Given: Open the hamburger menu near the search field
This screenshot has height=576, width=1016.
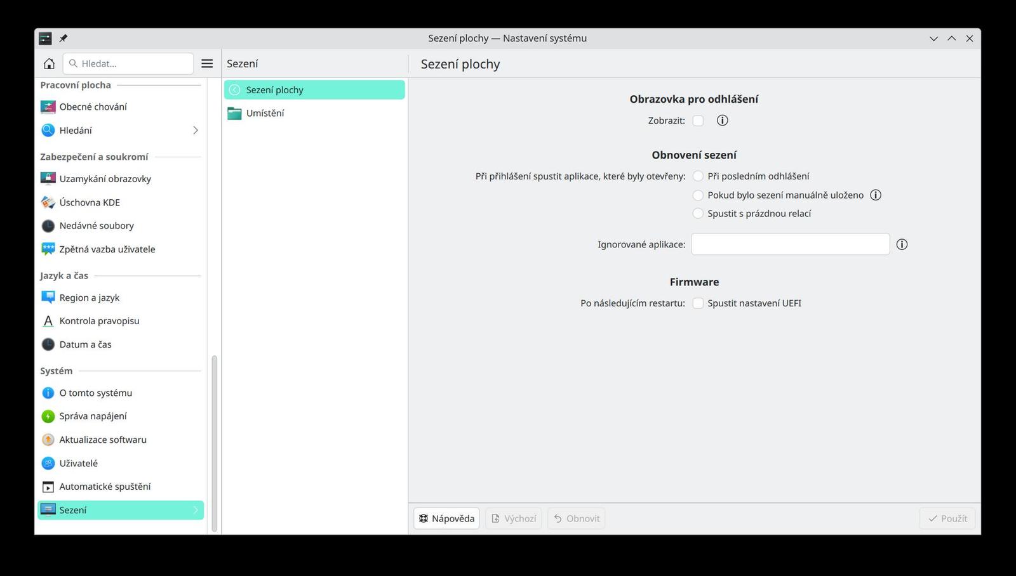Looking at the screenshot, I should pyautogui.click(x=207, y=63).
